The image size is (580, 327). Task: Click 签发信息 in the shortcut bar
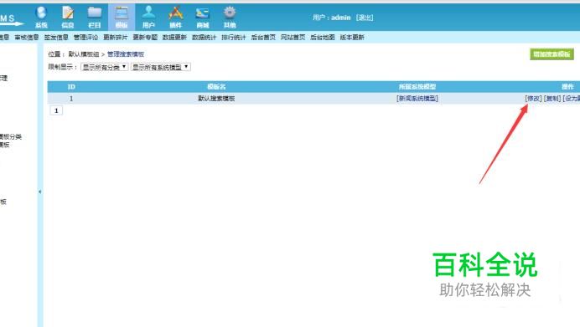56,38
